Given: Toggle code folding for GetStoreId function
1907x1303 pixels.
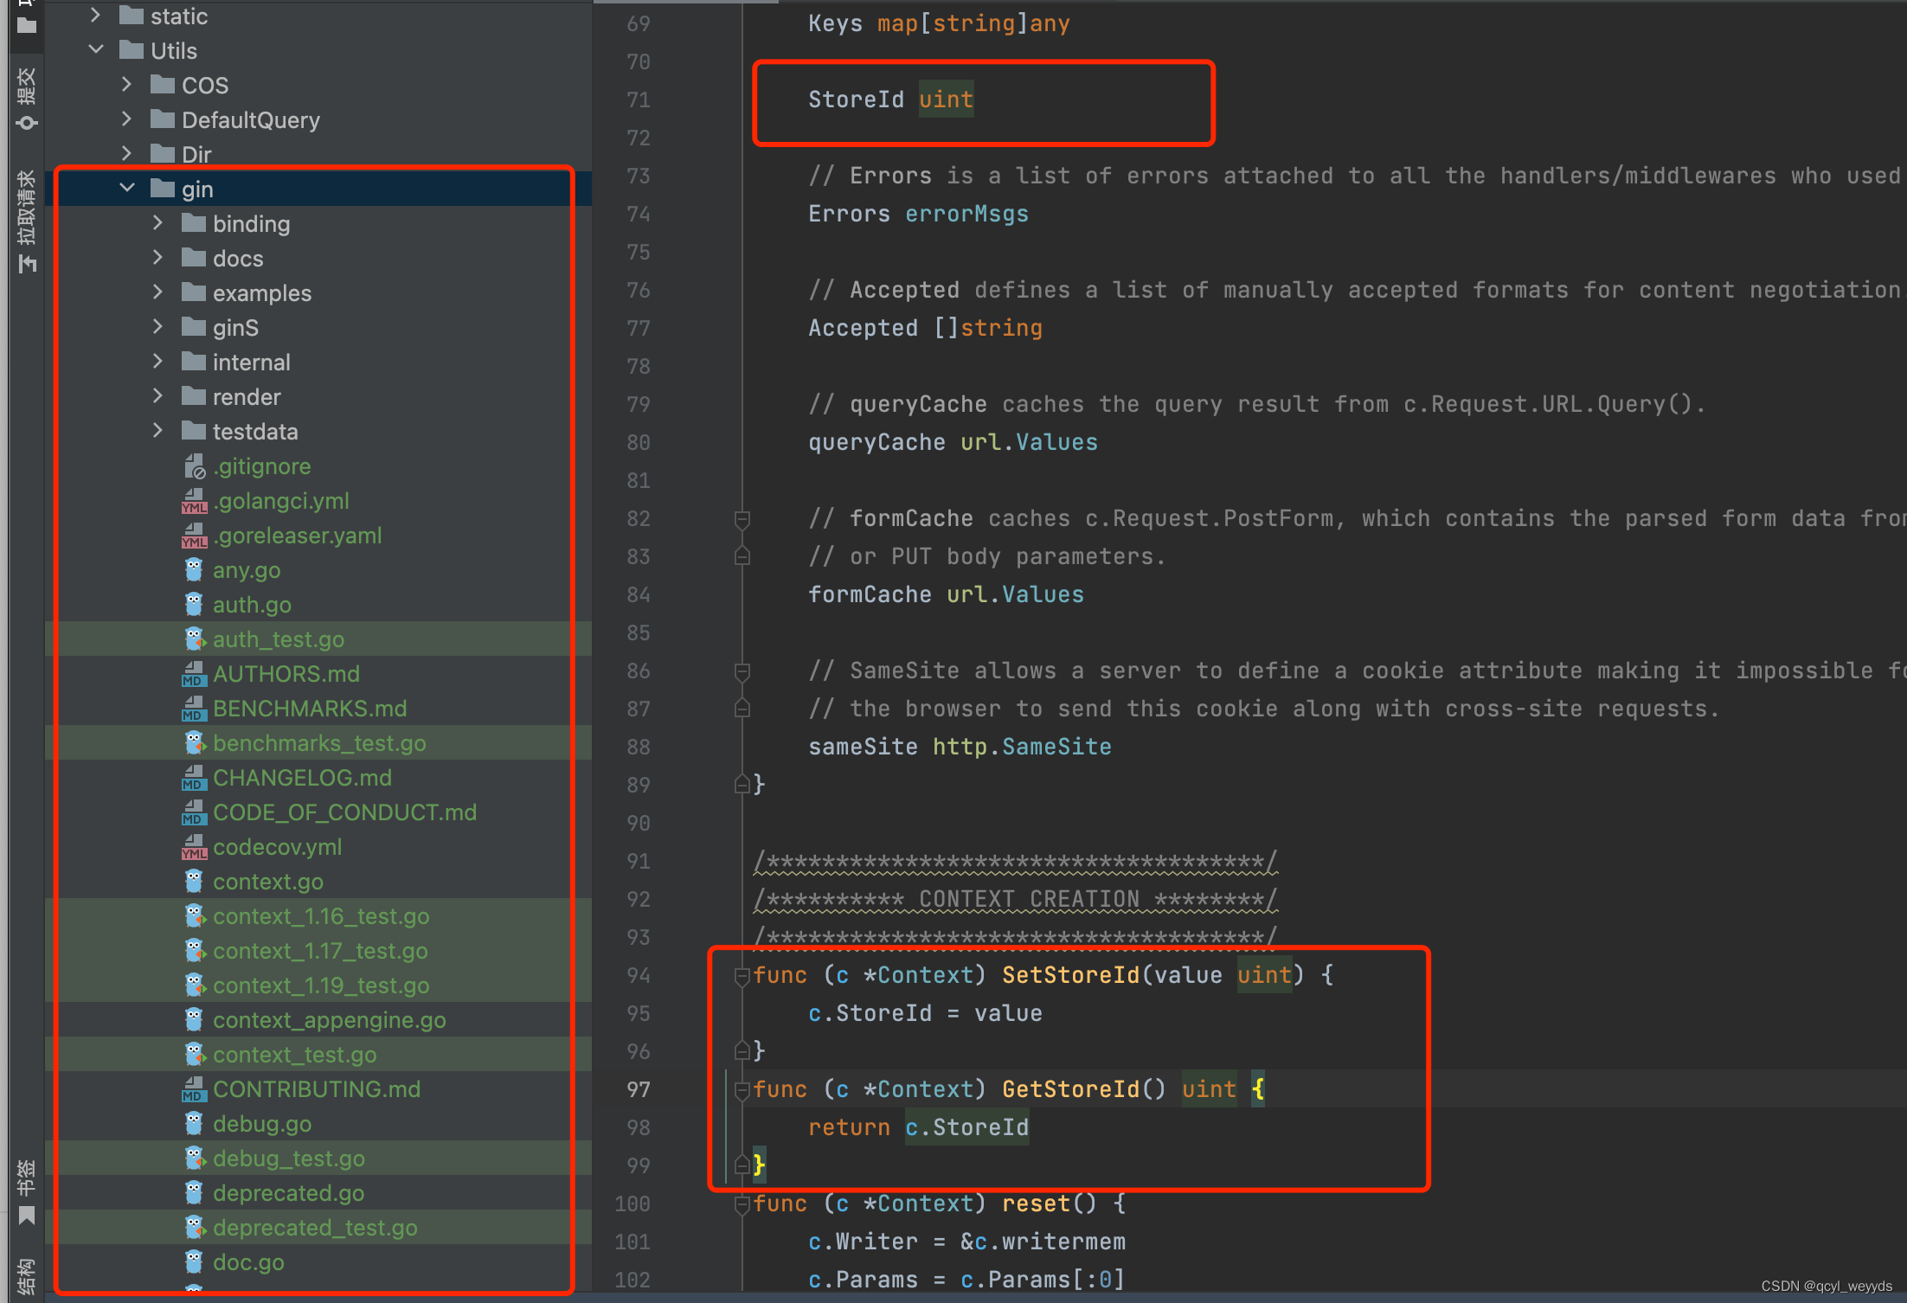Looking at the screenshot, I should click(x=742, y=1090).
